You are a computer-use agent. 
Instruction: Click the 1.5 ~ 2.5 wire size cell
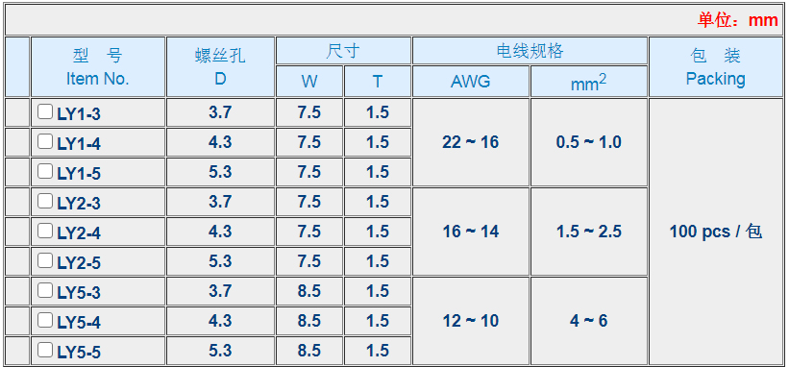click(x=589, y=232)
